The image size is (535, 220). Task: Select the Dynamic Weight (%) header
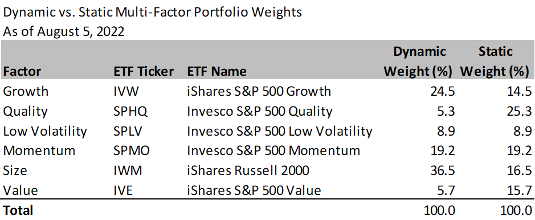coord(419,62)
